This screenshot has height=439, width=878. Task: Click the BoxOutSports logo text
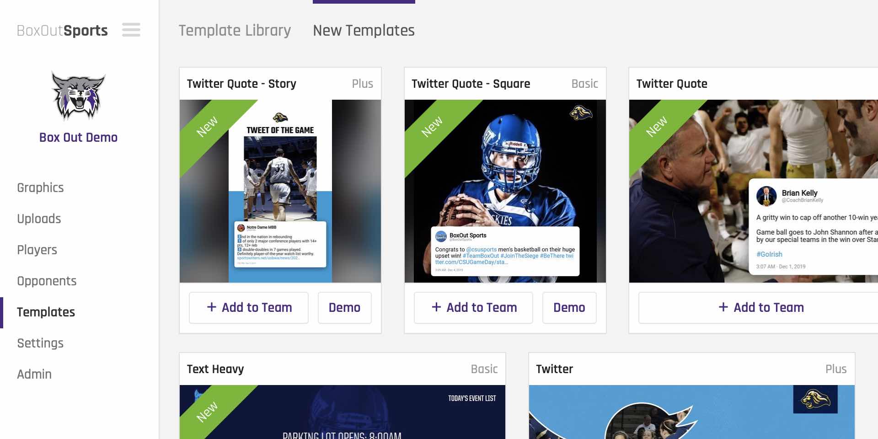click(x=62, y=31)
